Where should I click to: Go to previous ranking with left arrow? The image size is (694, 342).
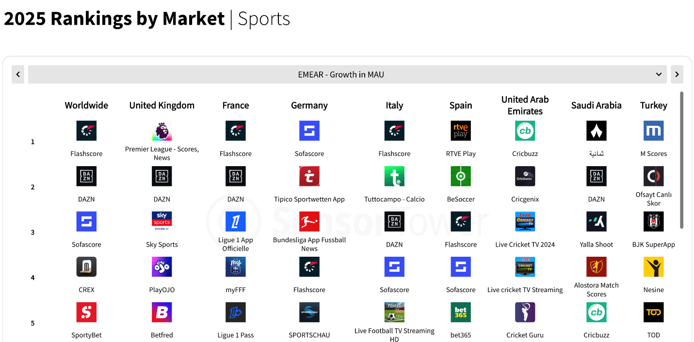[x=18, y=75]
